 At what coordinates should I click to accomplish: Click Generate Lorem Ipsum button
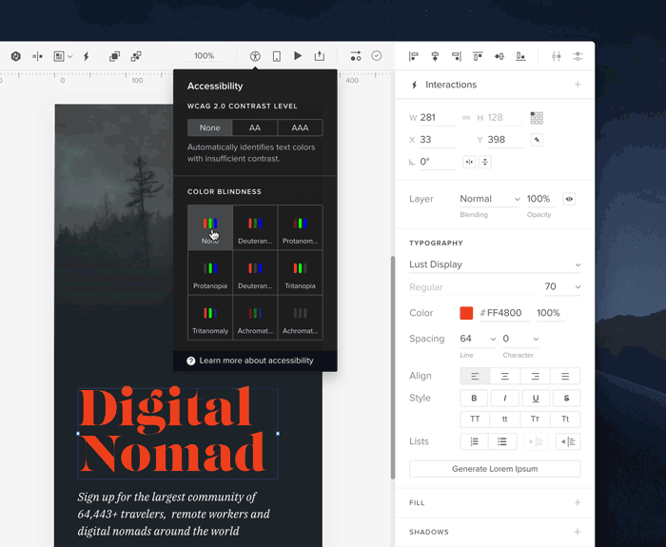click(x=495, y=469)
